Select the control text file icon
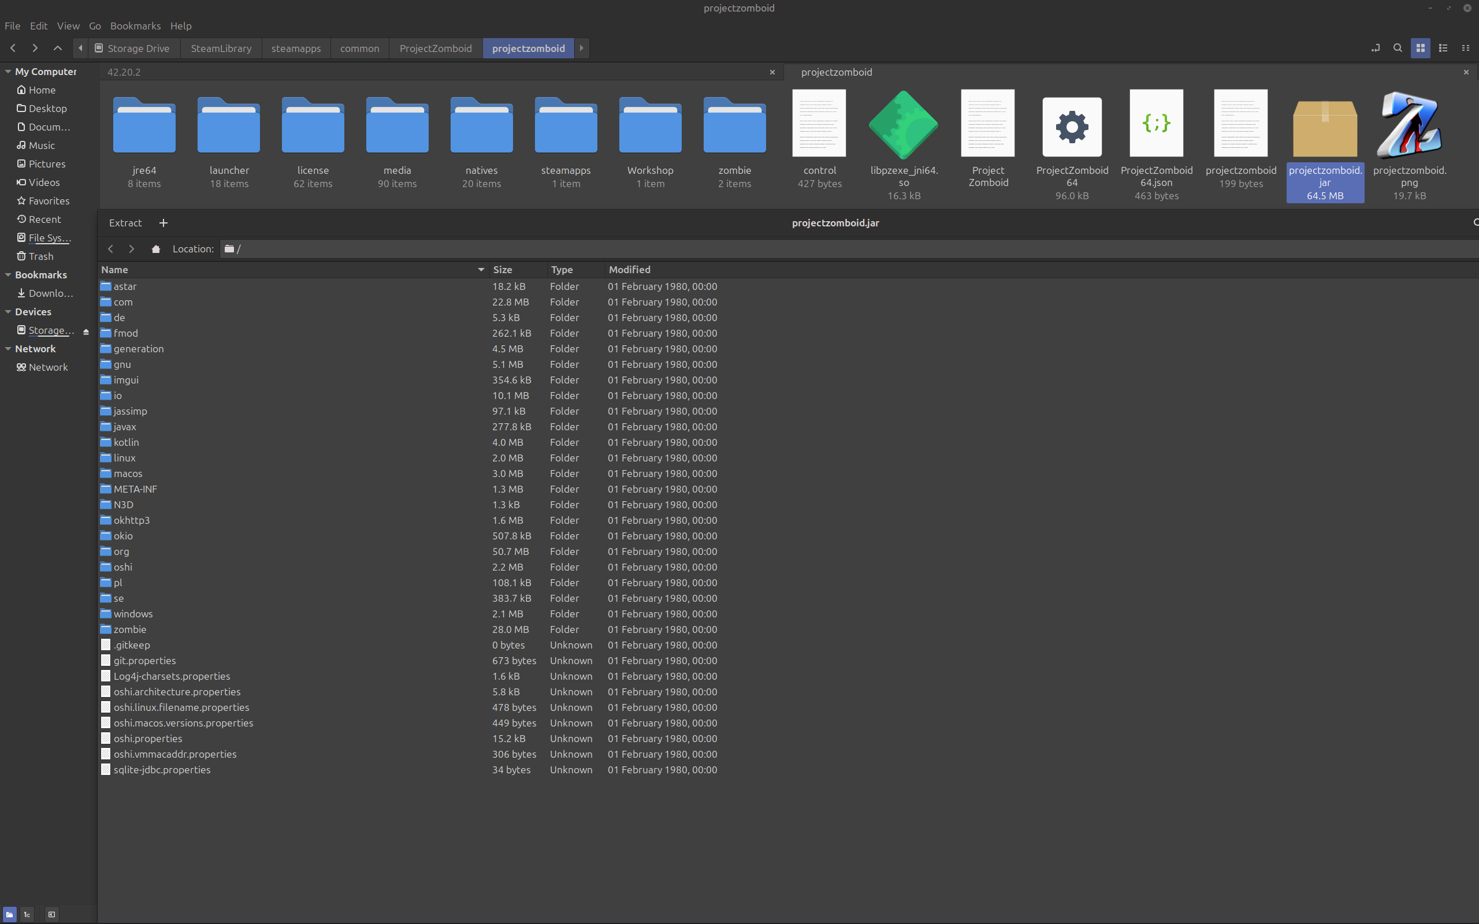Screen dimensions: 1479x924 point(819,124)
